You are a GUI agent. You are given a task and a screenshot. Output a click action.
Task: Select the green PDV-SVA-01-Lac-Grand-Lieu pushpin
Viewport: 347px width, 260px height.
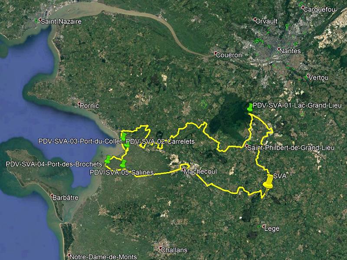[x=250, y=107]
